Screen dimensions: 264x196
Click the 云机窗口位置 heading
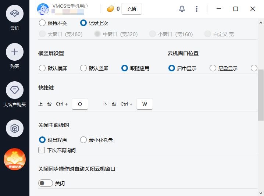pyautogui.click(x=183, y=53)
